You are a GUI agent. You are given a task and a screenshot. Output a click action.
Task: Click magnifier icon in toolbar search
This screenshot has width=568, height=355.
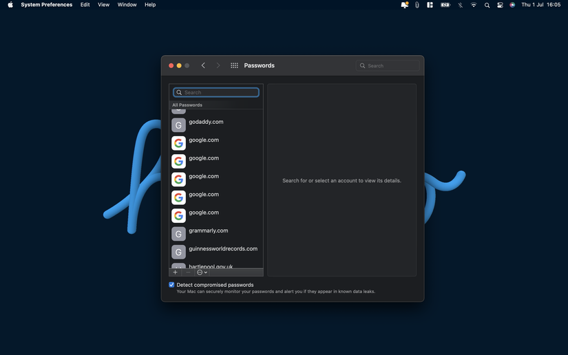[x=362, y=65]
